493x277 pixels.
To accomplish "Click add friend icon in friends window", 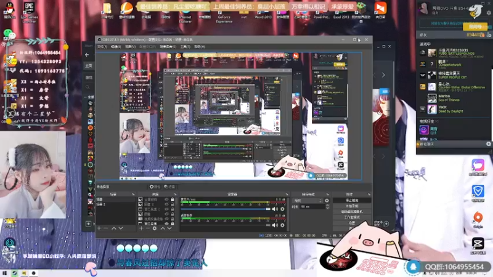I will 489,35.
